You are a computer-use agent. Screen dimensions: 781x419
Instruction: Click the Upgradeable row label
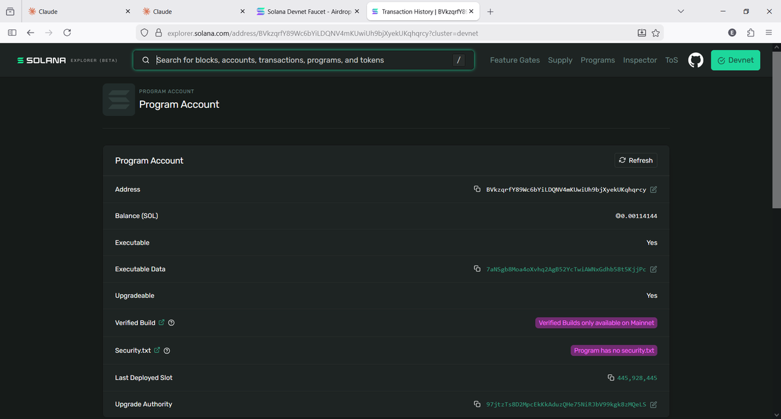[x=135, y=295]
